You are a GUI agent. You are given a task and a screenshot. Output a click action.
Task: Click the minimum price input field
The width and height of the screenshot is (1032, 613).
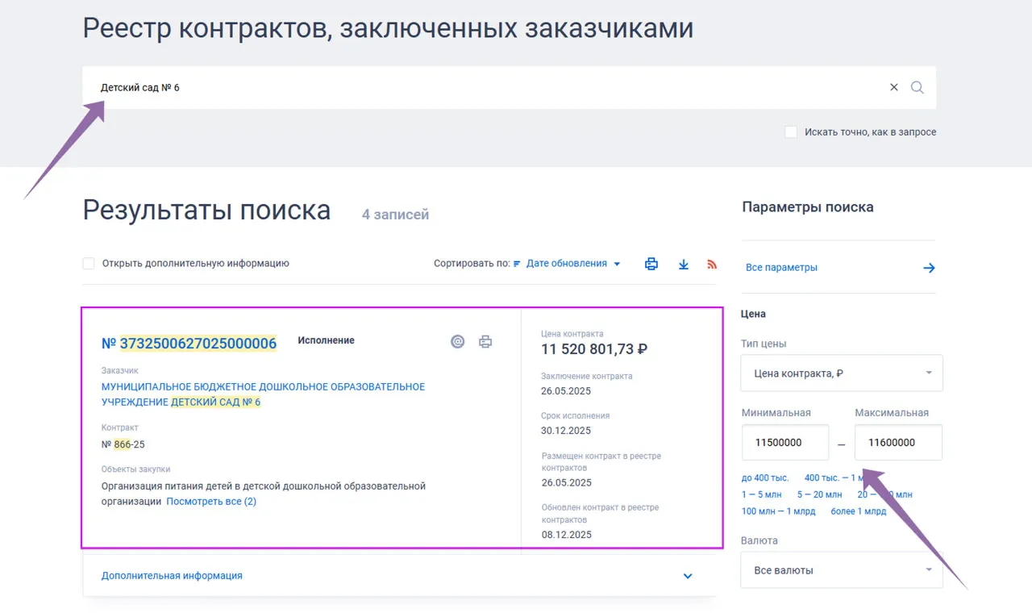[784, 443]
